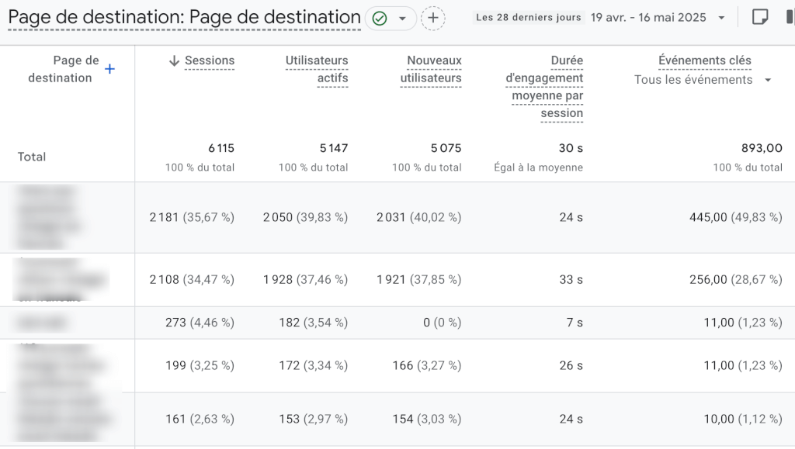Screen dimensions: 795x449
Task: Click active users cell '153 (2,97 %)'
Action: pyautogui.click(x=314, y=420)
